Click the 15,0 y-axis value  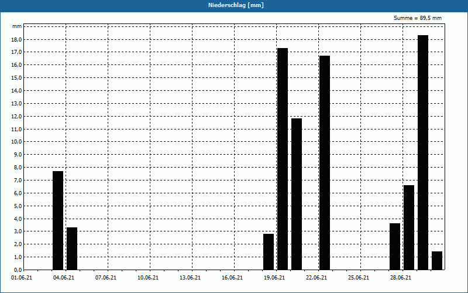17,78
